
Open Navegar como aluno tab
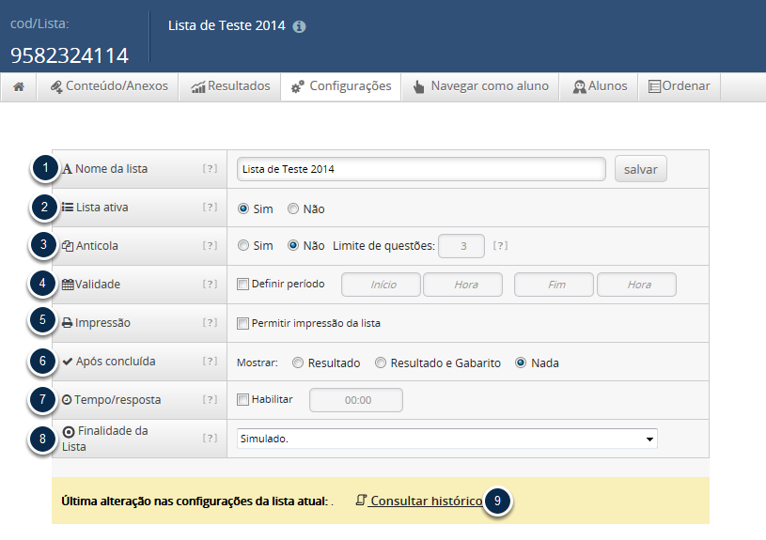pos(480,86)
